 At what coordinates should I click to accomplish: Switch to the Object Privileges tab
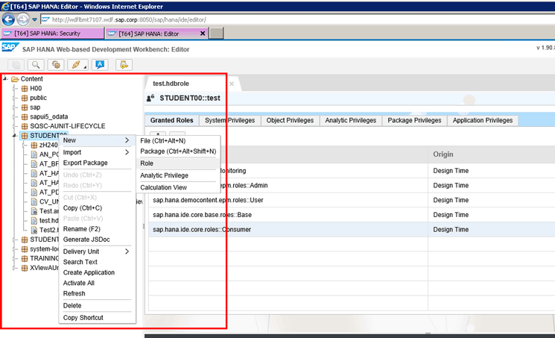(x=290, y=120)
